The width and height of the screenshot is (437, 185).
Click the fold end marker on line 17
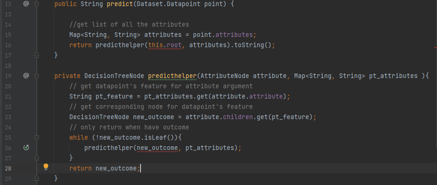click(x=37, y=55)
